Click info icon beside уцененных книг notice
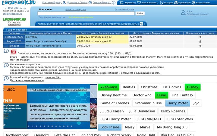The width and height of the screenshot is (217, 136). click(x=6, y=78)
